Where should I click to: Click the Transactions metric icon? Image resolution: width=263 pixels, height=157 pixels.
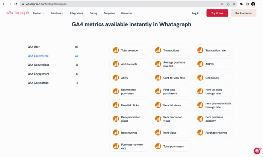click(x=158, y=50)
